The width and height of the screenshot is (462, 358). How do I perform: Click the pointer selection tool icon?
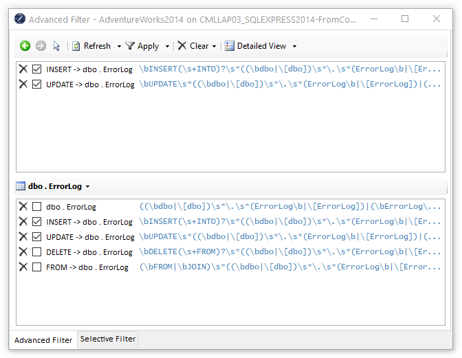(56, 46)
